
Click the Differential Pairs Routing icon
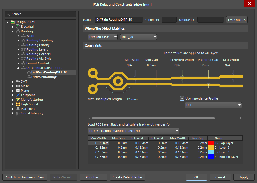[23, 68]
